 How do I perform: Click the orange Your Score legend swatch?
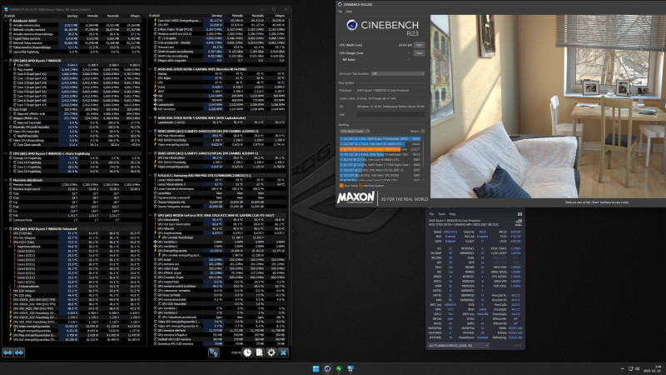[341, 186]
